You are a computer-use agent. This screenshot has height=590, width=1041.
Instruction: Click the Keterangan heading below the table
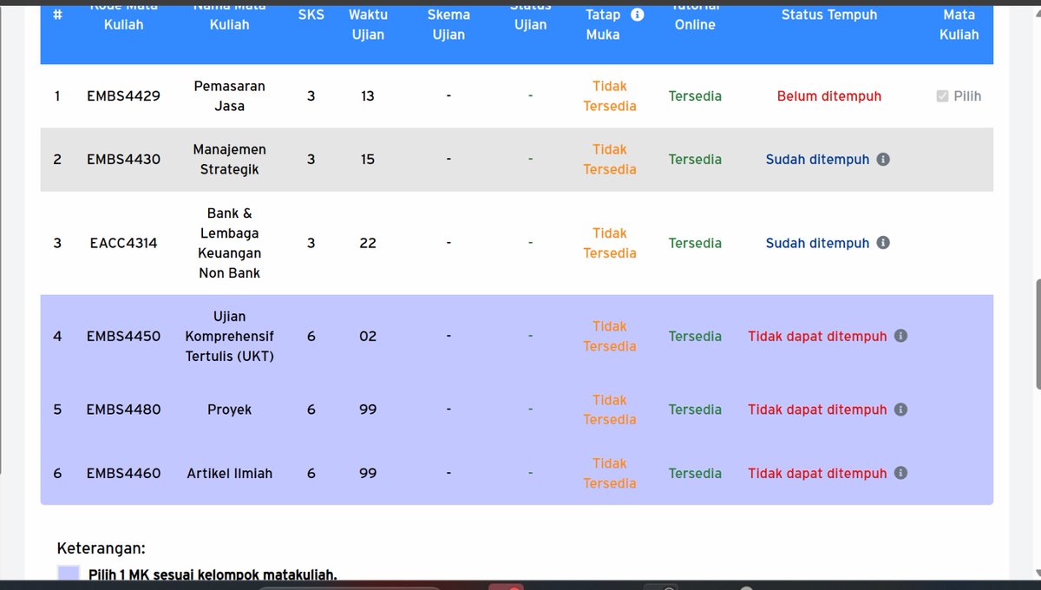click(x=101, y=548)
